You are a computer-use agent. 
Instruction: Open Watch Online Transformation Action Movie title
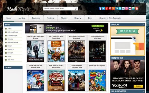(77, 37)
